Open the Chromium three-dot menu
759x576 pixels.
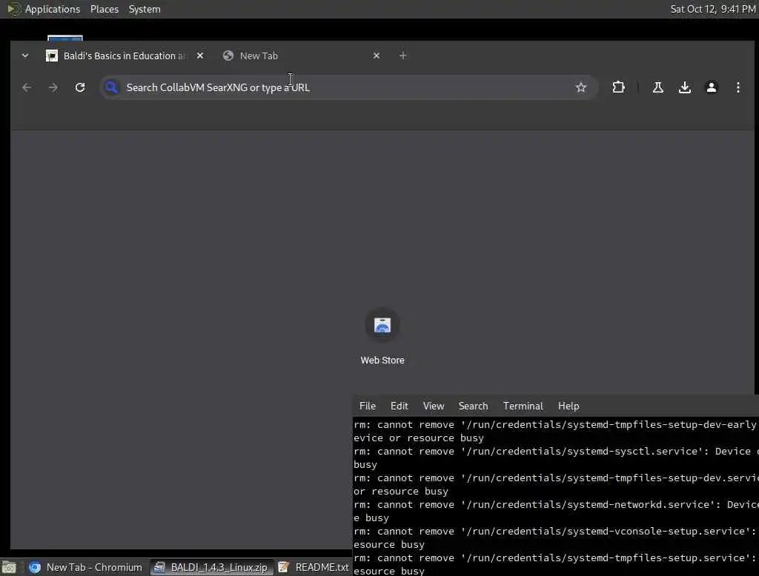click(738, 87)
